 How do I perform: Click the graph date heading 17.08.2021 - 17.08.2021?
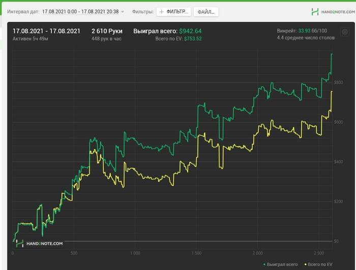(46, 31)
